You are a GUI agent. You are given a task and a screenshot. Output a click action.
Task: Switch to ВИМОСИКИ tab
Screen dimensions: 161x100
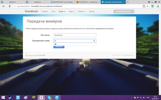(x=63, y=2)
